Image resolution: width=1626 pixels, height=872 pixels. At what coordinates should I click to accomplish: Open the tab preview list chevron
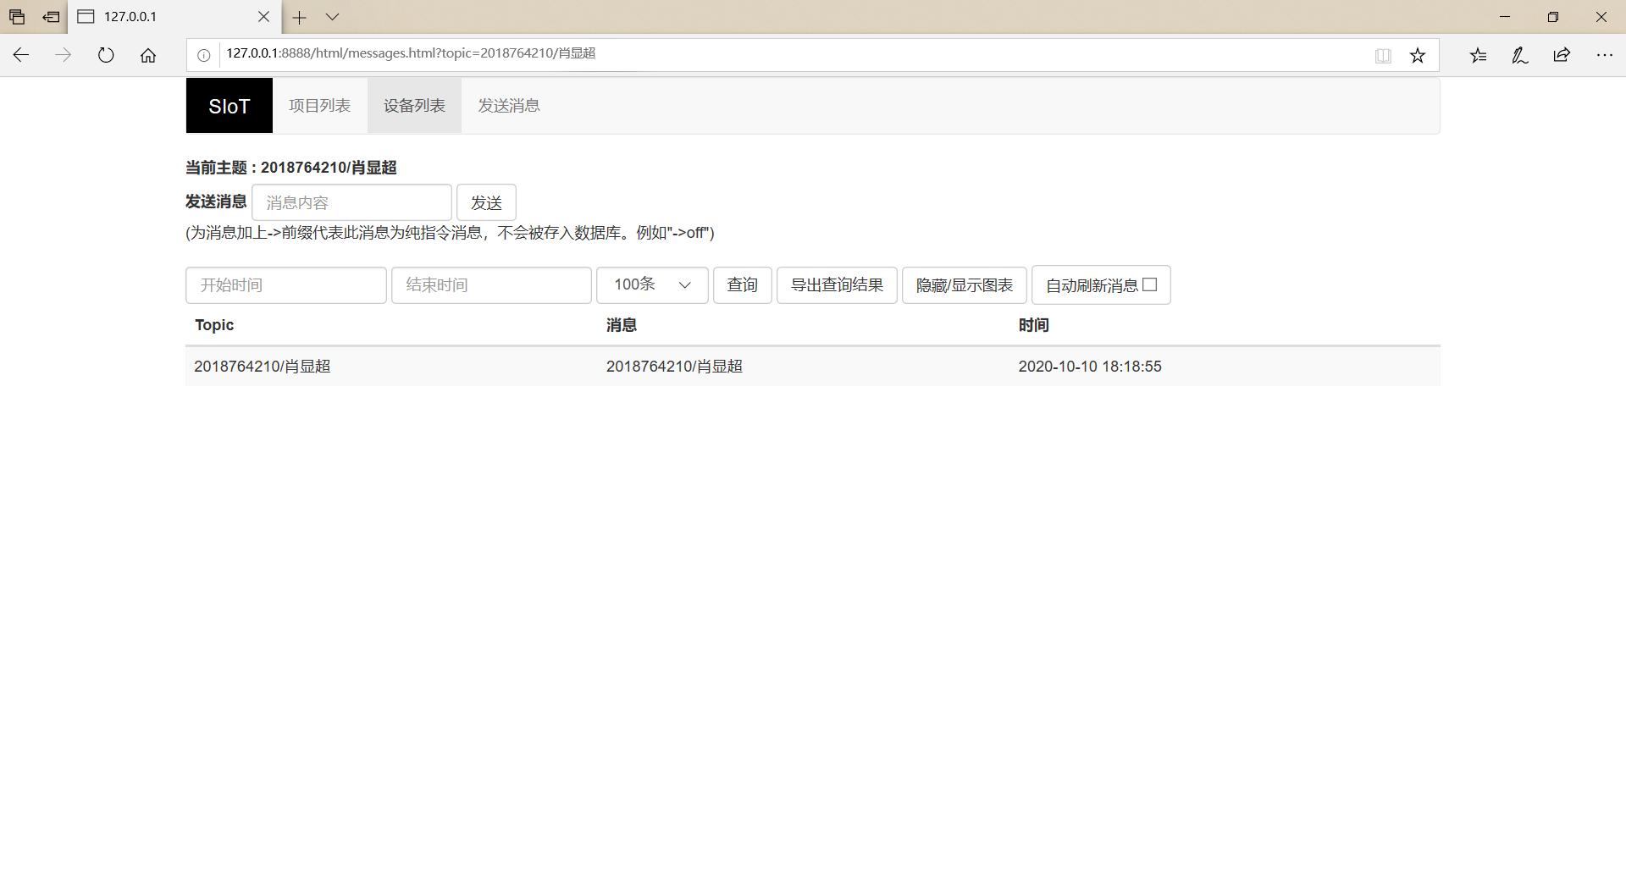point(332,16)
